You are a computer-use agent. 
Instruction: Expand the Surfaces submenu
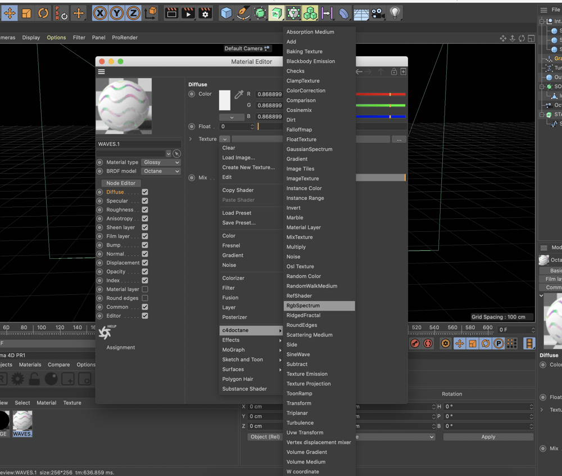251,370
